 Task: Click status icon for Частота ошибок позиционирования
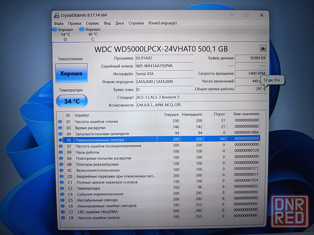(61, 146)
